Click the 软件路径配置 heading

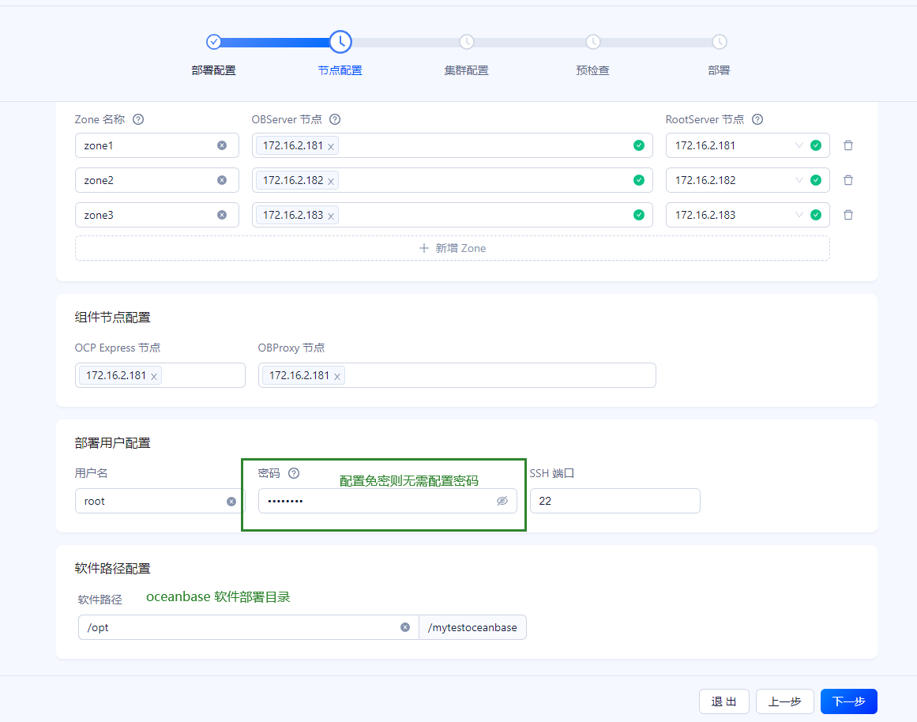pyautogui.click(x=112, y=569)
